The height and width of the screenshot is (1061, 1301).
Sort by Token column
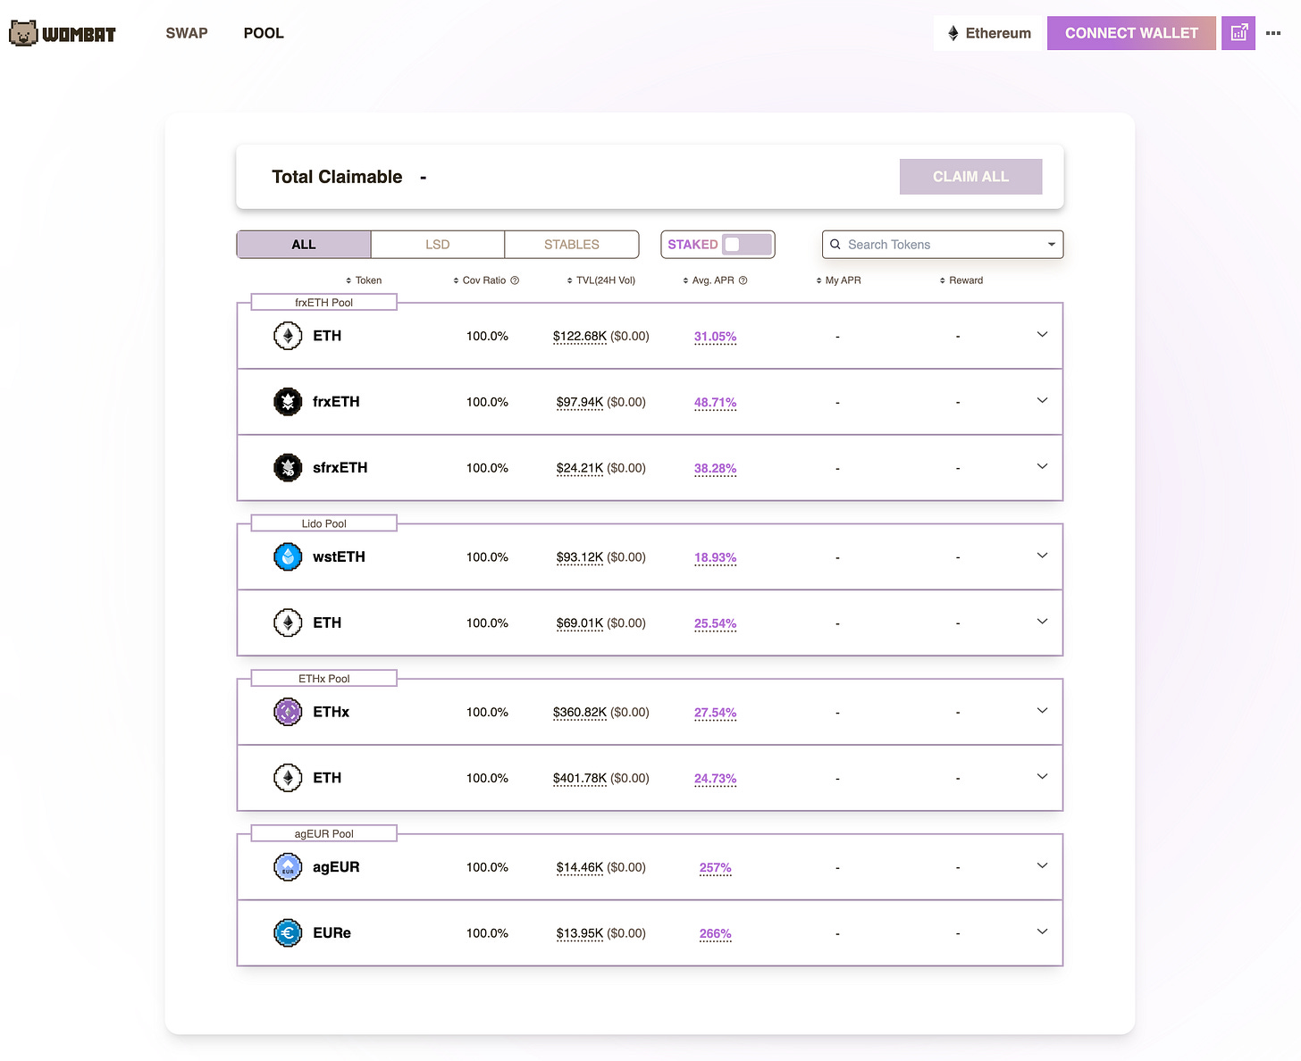364,280
